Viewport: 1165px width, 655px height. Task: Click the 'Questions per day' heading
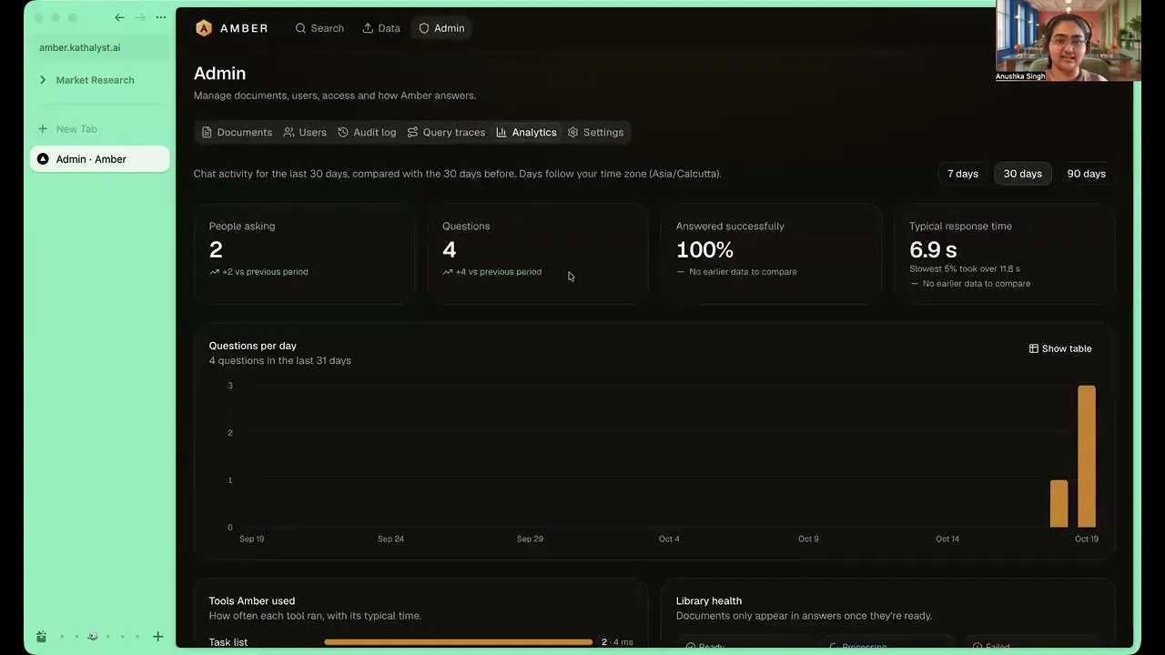[x=253, y=346]
